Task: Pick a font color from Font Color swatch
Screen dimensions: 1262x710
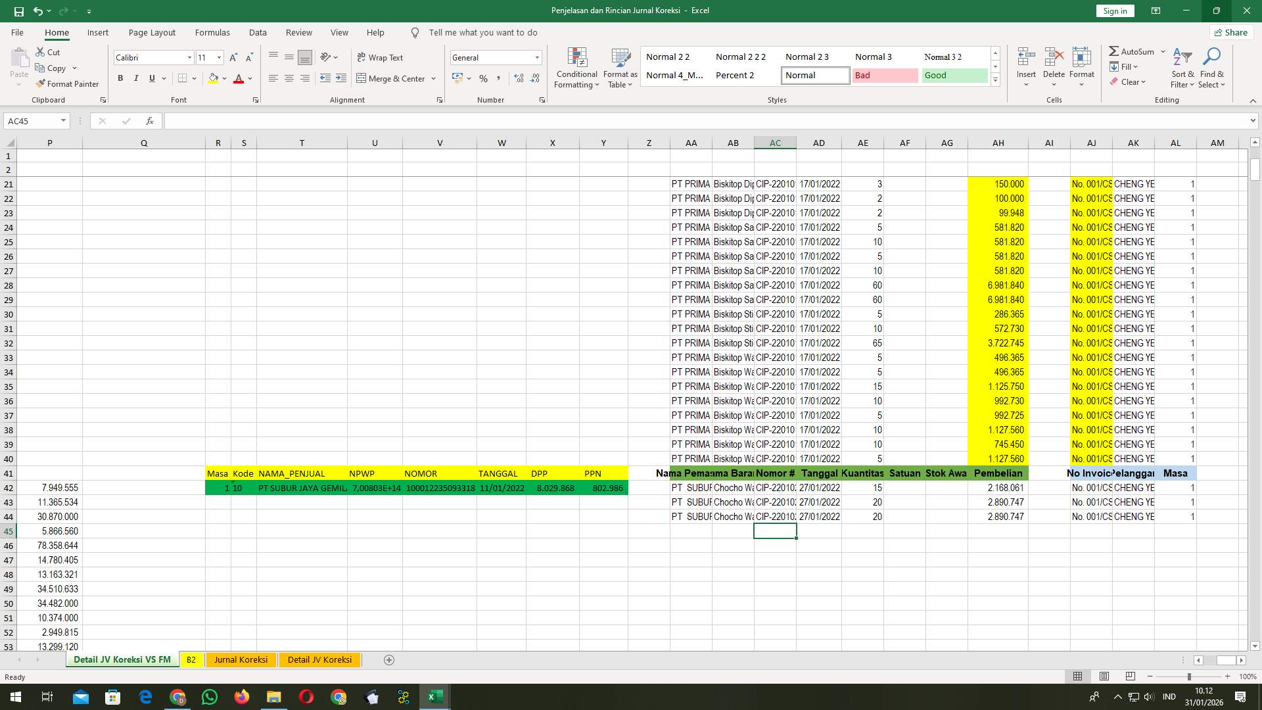Action: [239, 78]
